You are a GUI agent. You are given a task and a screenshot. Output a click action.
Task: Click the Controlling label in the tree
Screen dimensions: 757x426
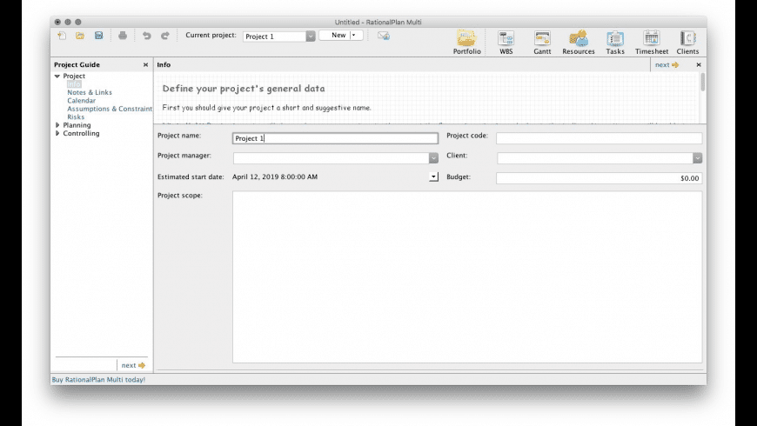[x=81, y=133]
